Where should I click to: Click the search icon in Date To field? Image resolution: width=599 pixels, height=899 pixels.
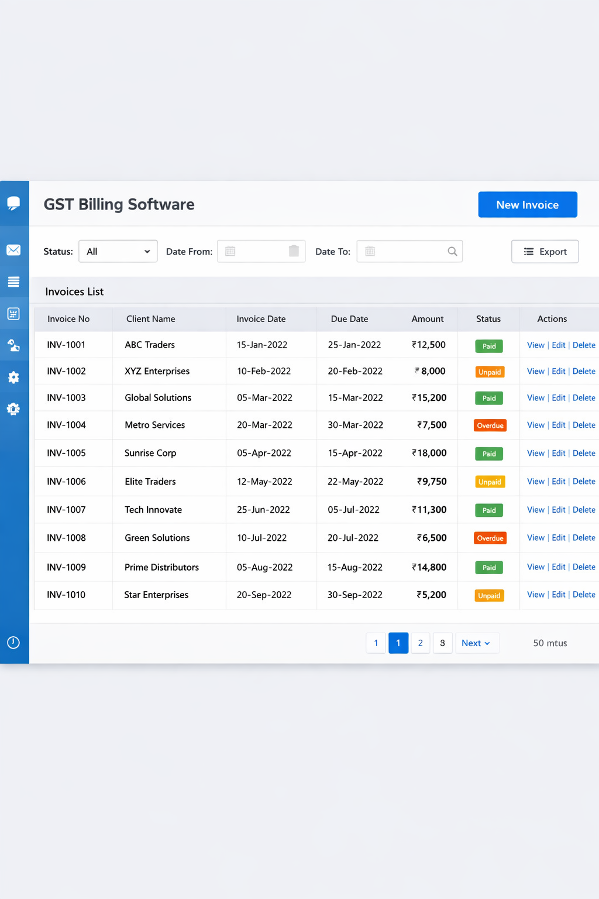[452, 251]
